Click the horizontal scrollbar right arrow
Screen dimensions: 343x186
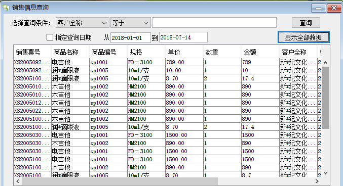[317, 181]
